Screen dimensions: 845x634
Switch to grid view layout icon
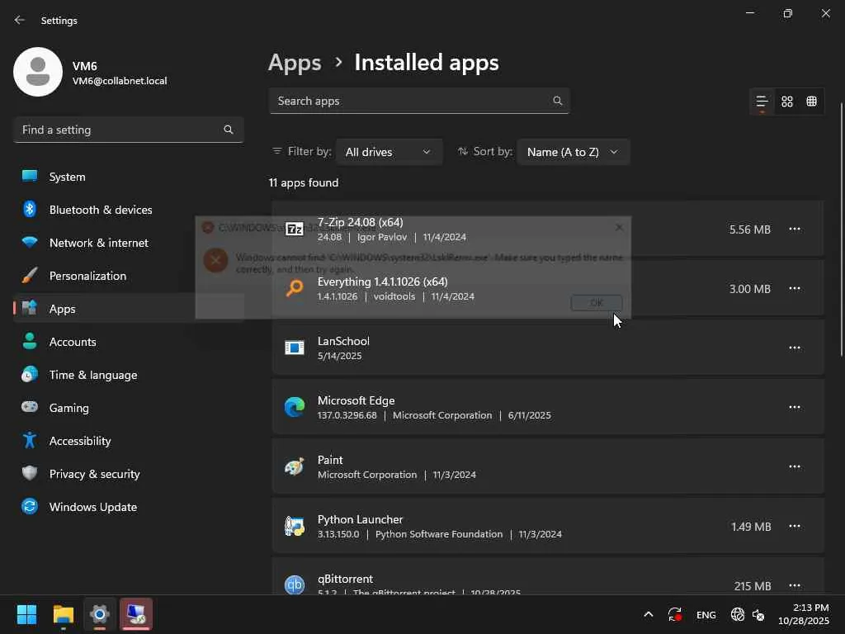[787, 102]
